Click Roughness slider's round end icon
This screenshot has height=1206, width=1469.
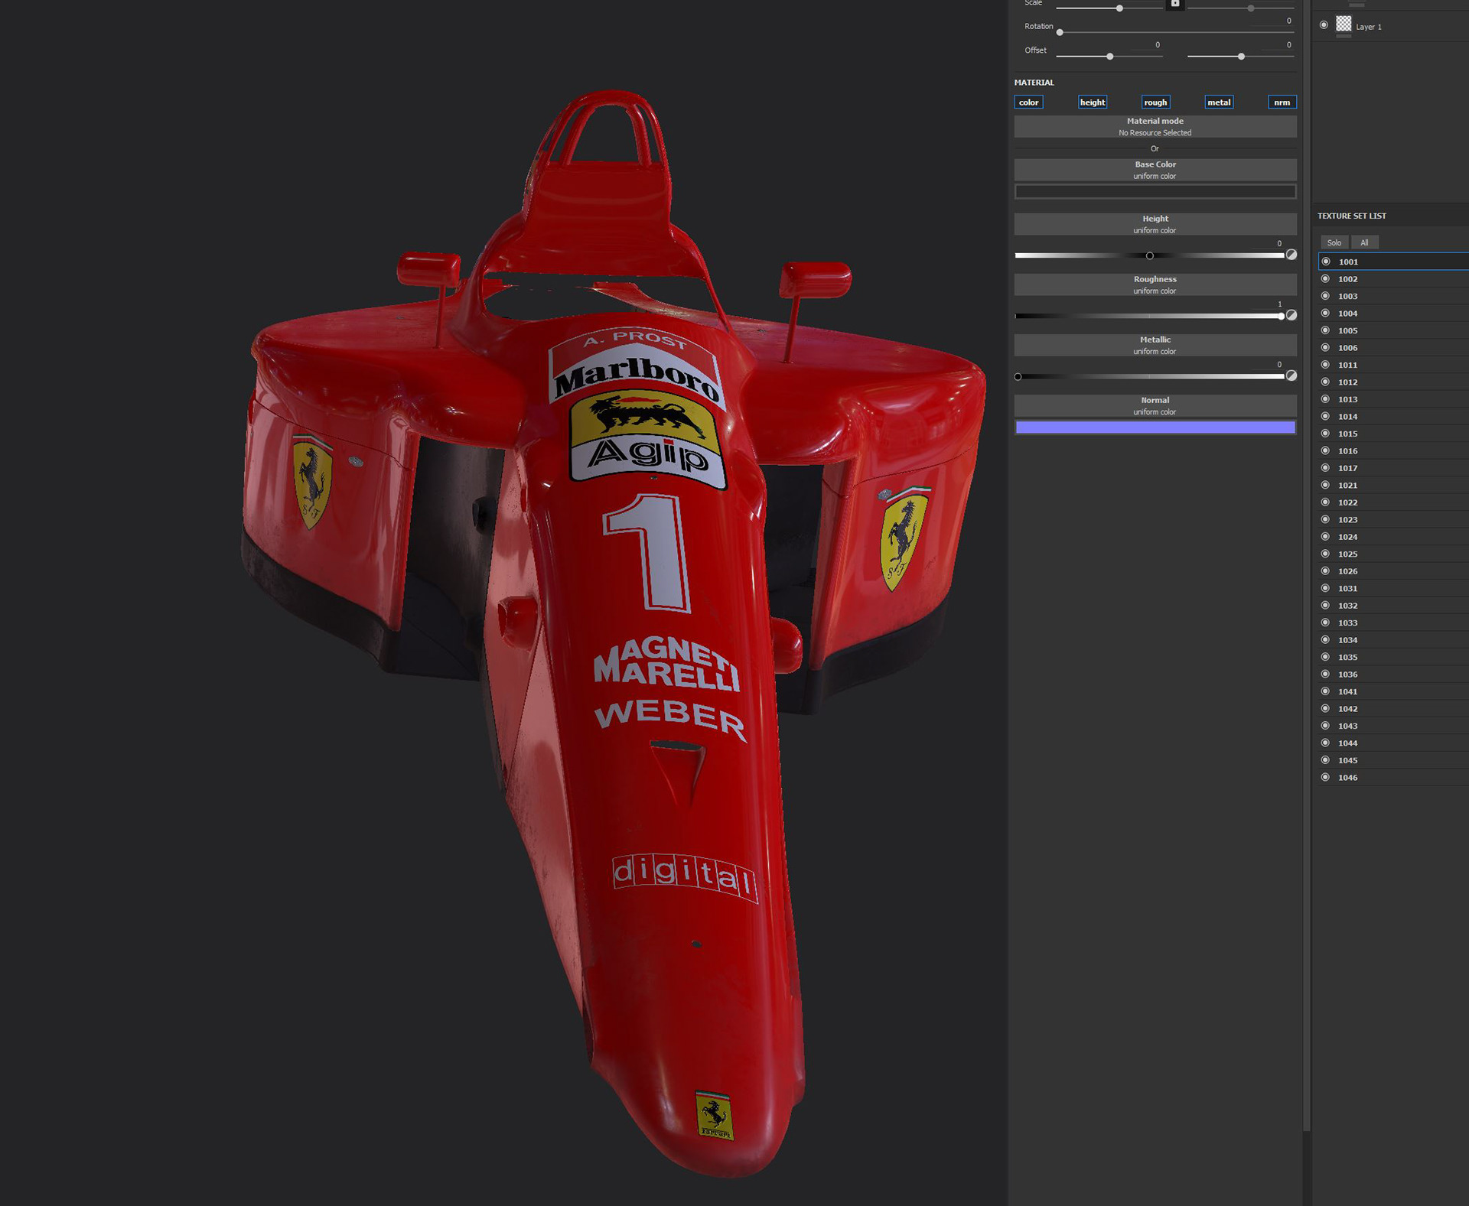[x=1291, y=315]
